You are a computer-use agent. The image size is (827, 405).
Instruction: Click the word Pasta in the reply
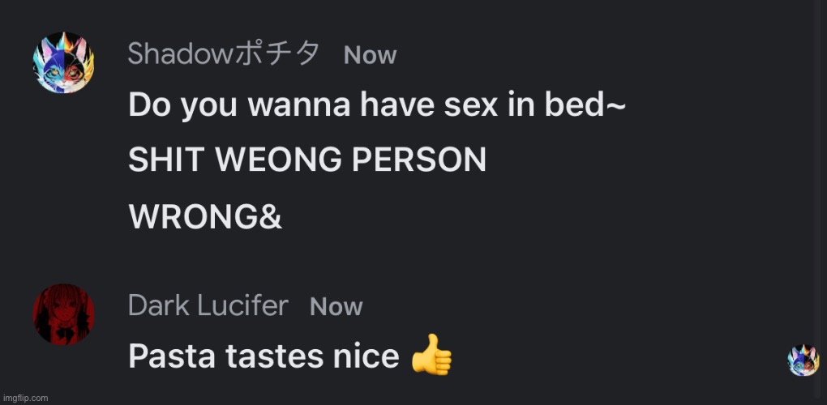pos(172,356)
